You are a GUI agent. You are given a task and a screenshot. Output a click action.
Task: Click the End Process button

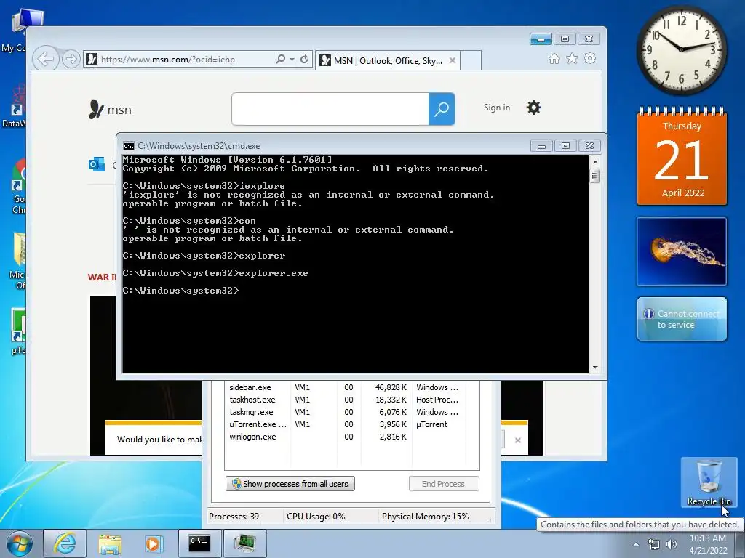[444, 484]
